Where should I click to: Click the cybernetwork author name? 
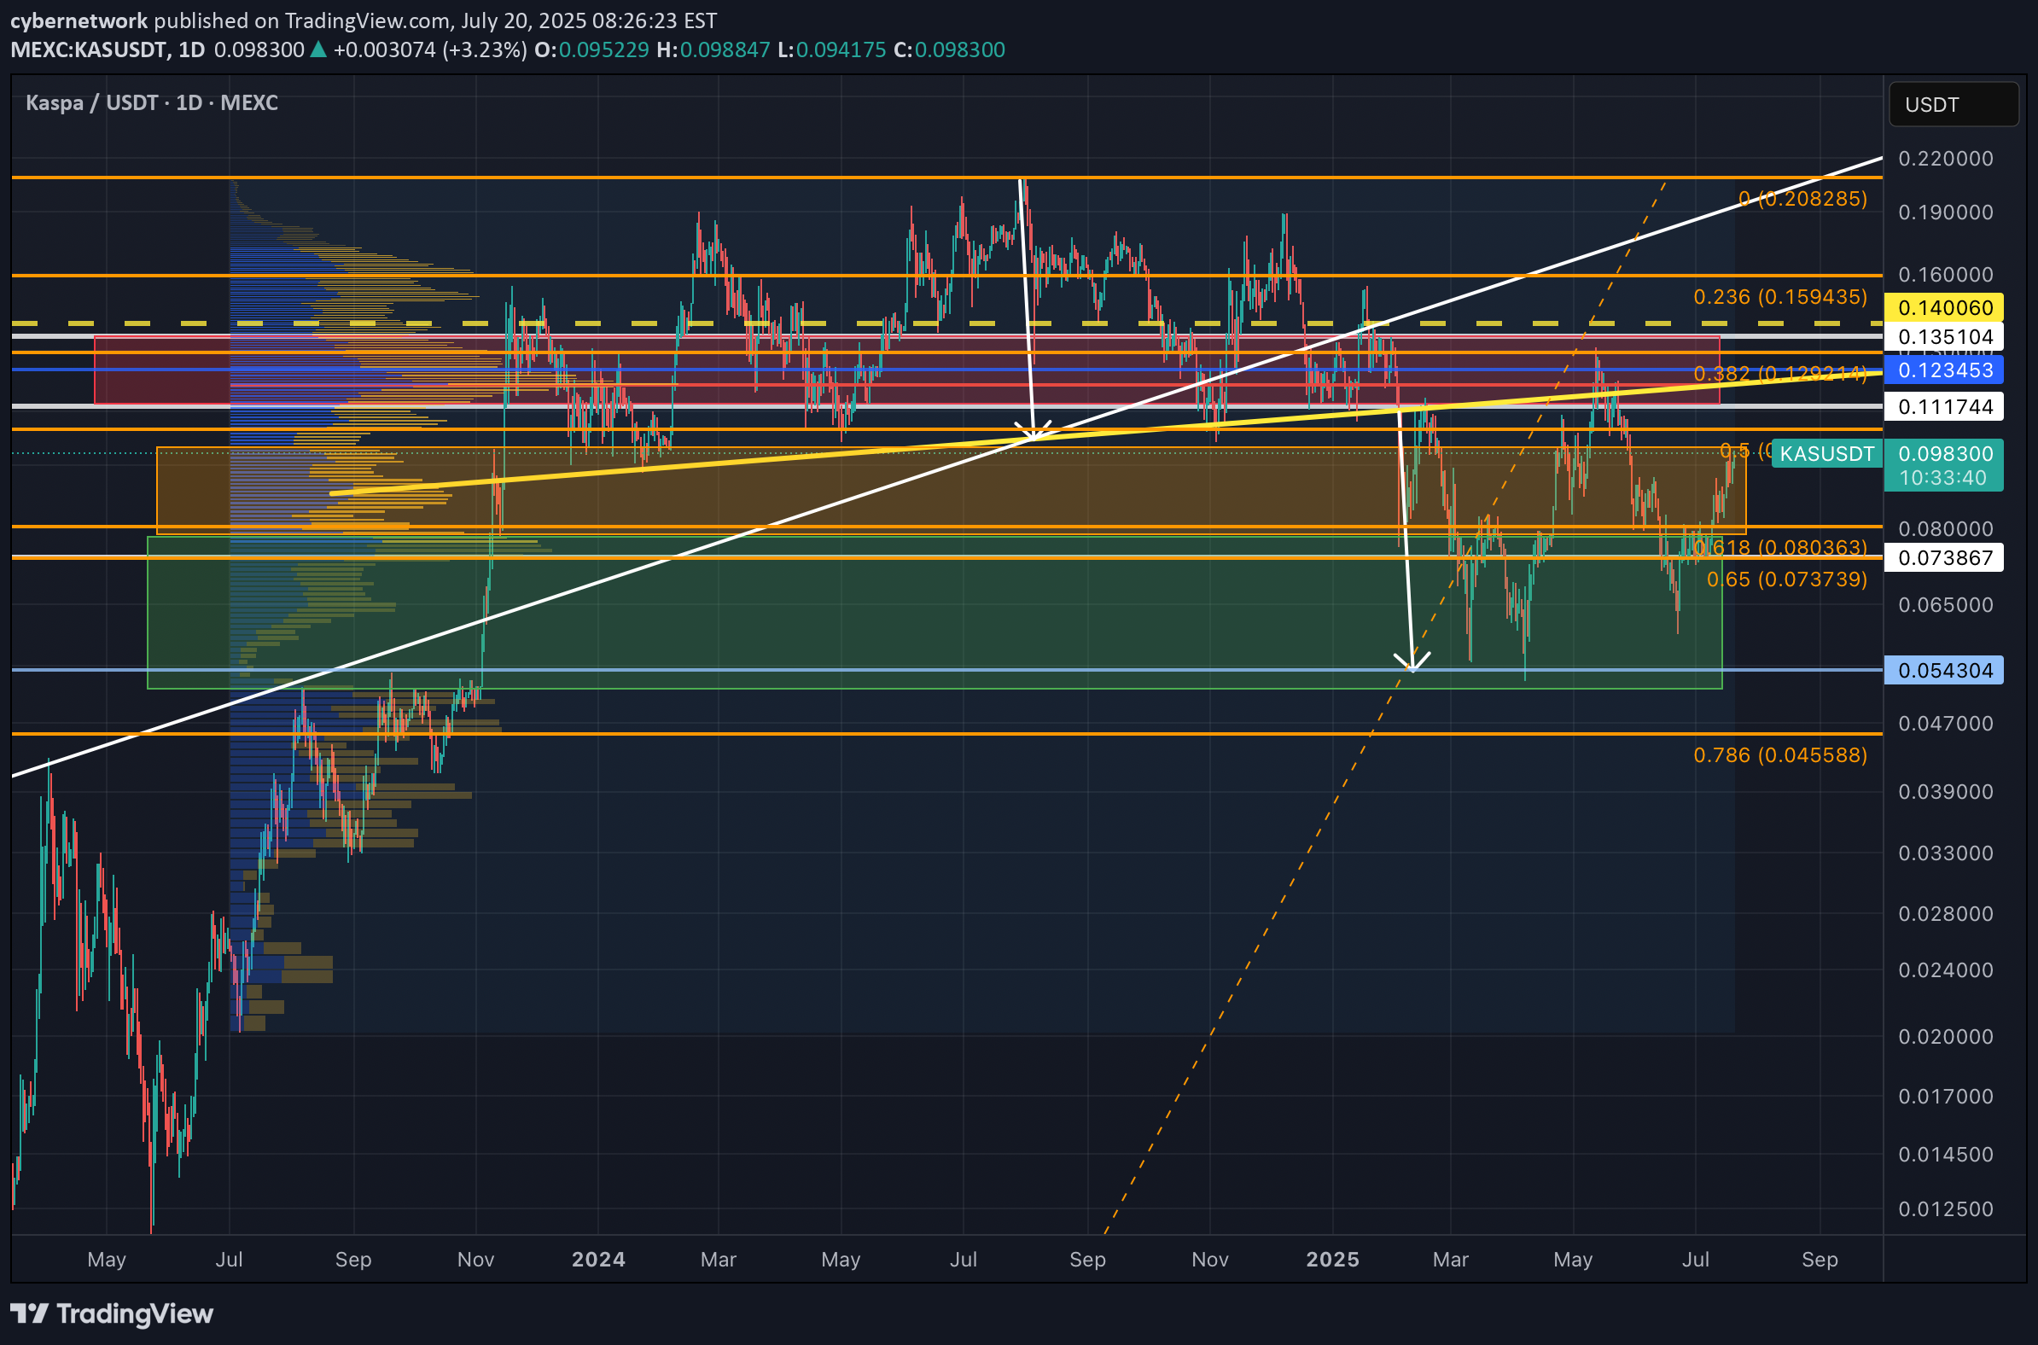(79, 20)
